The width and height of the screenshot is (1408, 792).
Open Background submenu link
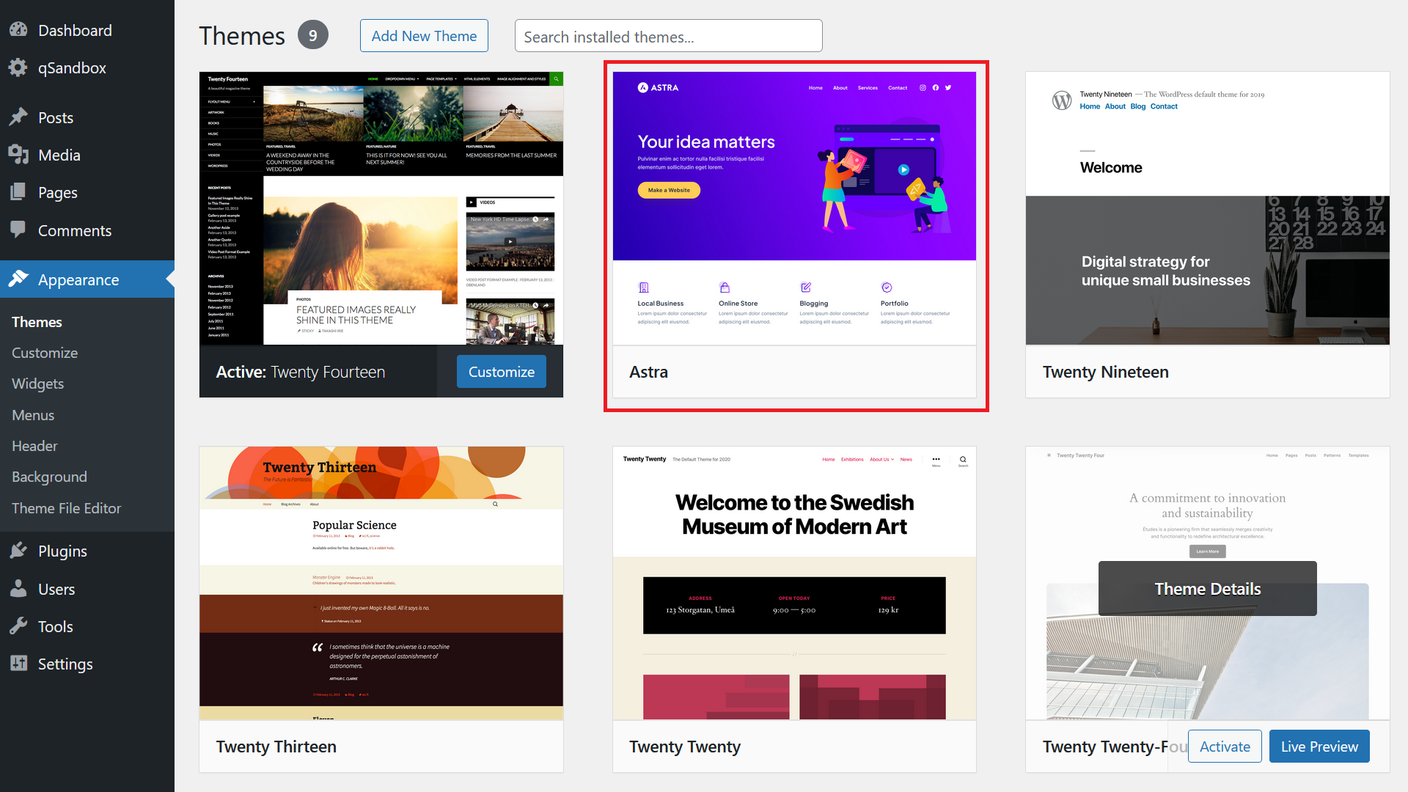[x=49, y=477]
